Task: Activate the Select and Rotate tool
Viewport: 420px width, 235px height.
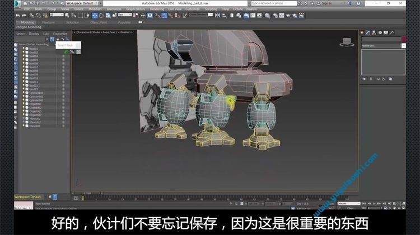Action: [101, 16]
